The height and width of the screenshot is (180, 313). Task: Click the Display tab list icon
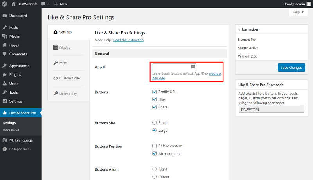pos(56,47)
